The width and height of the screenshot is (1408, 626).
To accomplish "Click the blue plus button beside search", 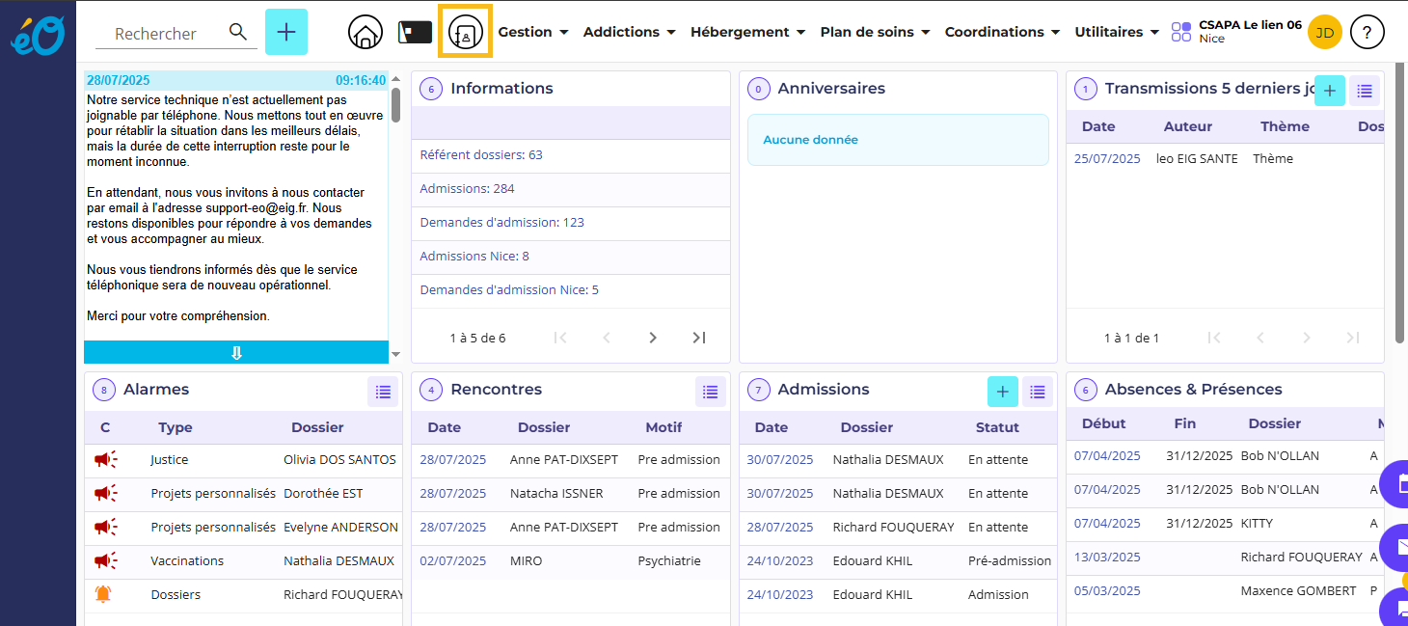I will pos(286,32).
